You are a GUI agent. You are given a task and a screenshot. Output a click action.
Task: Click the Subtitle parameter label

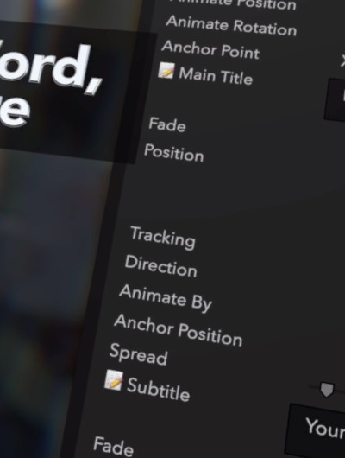coord(159,390)
